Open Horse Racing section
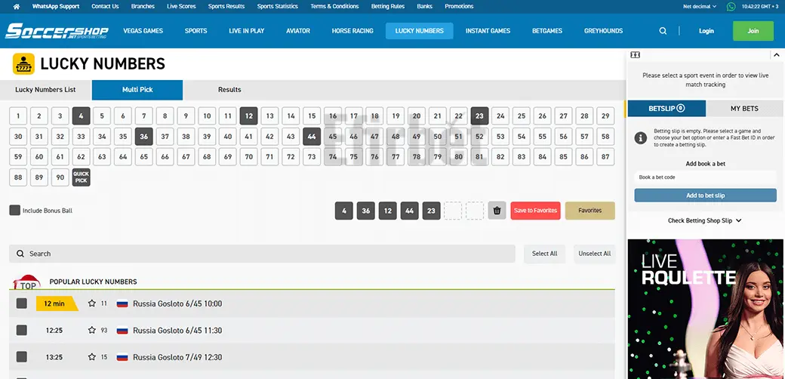 pos(352,31)
